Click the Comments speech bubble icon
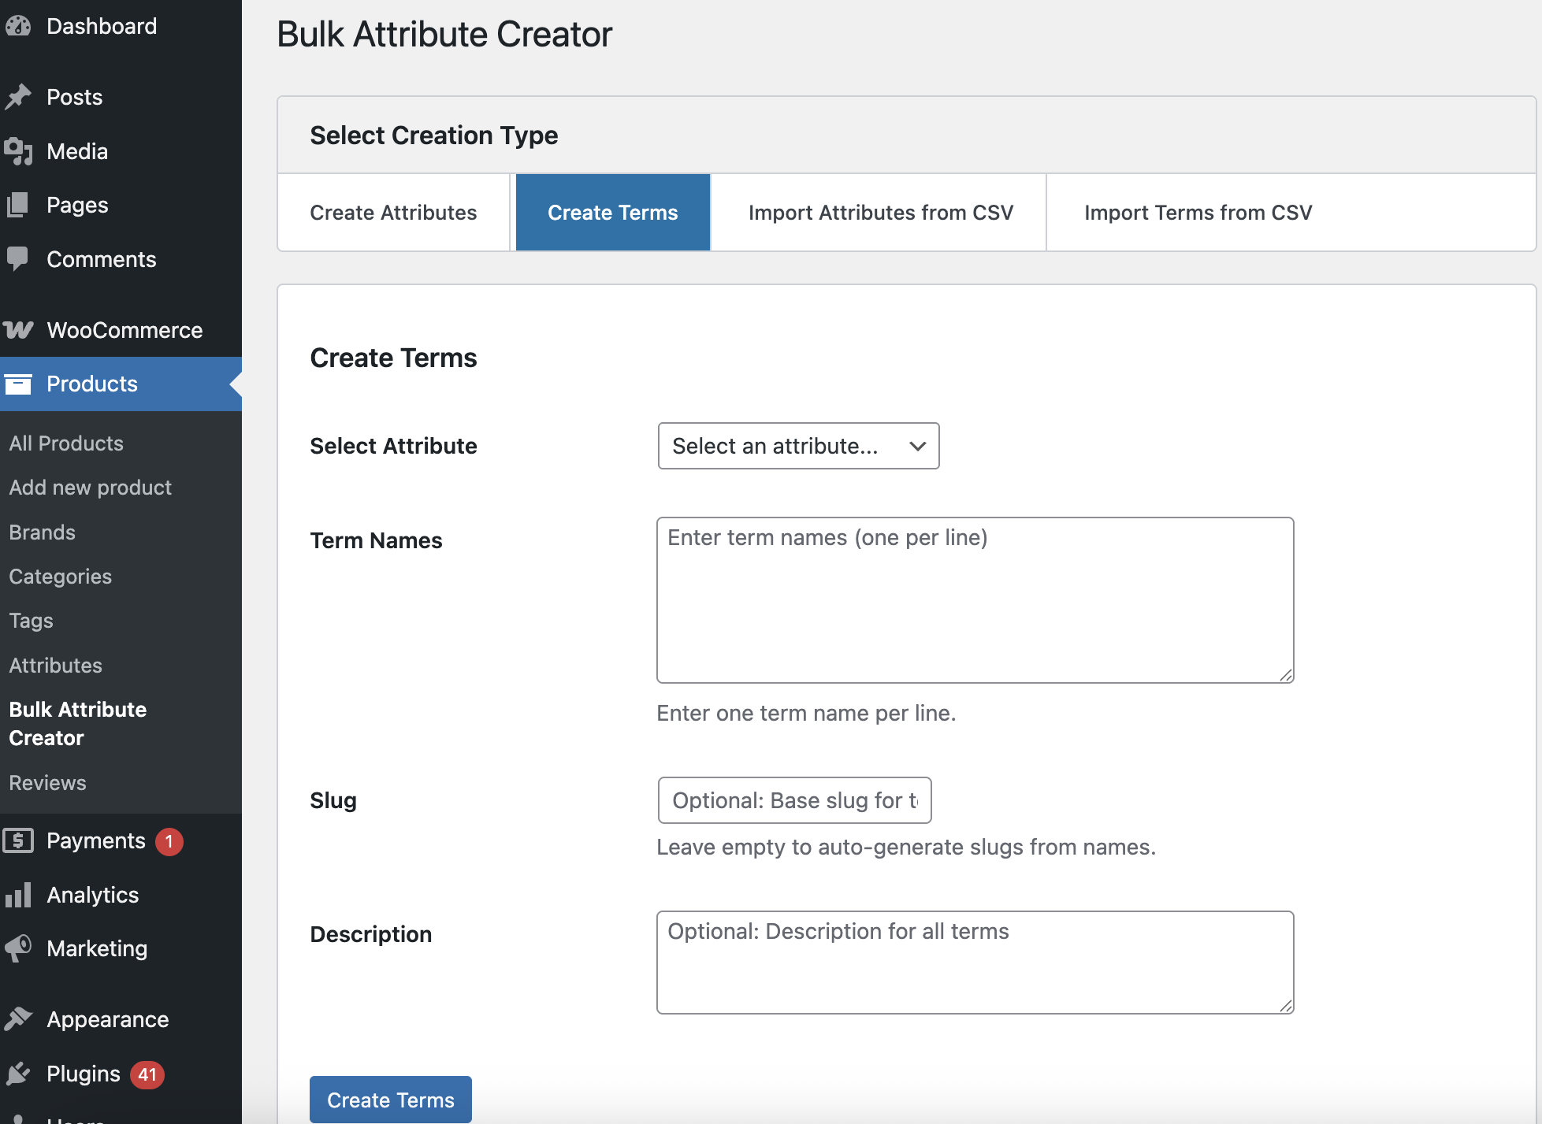Image resolution: width=1542 pixels, height=1124 pixels. pos(18,259)
